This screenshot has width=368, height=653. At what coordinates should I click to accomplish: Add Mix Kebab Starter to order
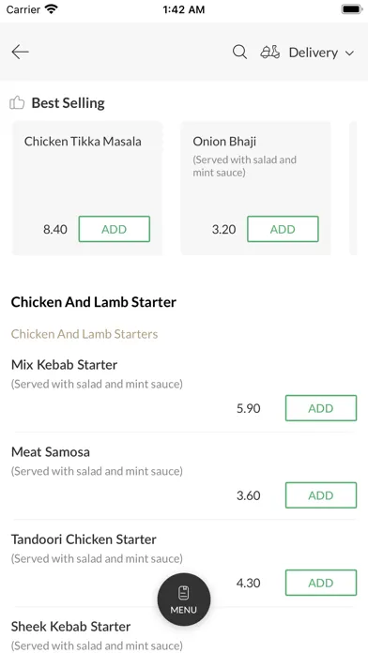(x=321, y=408)
